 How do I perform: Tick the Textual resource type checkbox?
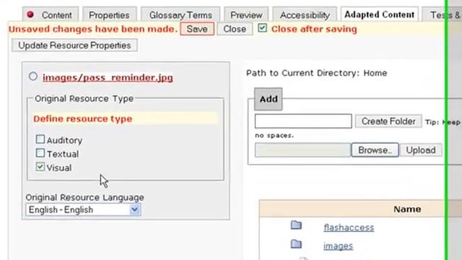(40, 153)
